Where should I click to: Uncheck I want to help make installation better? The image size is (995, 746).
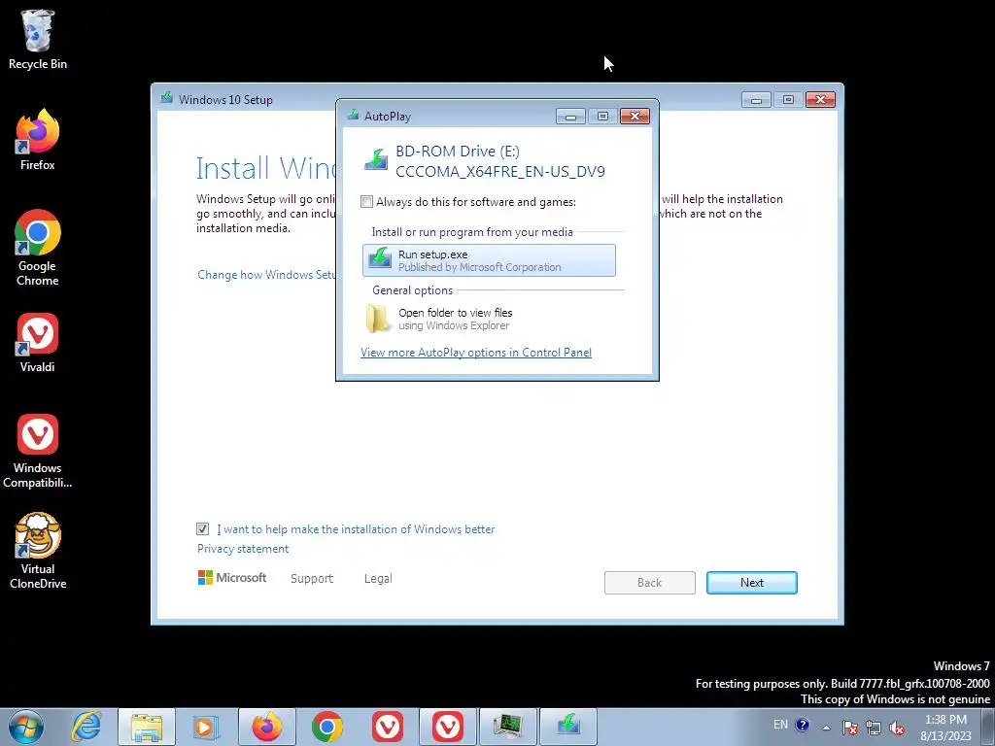pyautogui.click(x=202, y=528)
